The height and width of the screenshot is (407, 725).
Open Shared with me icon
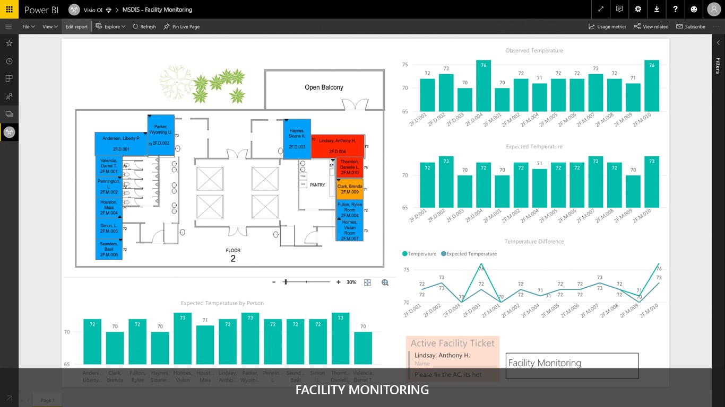pyautogui.click(x=9, y=96)
